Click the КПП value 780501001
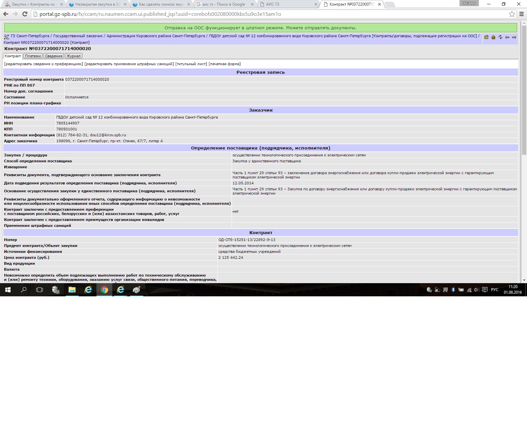527x430 pixels. point(67,129)
